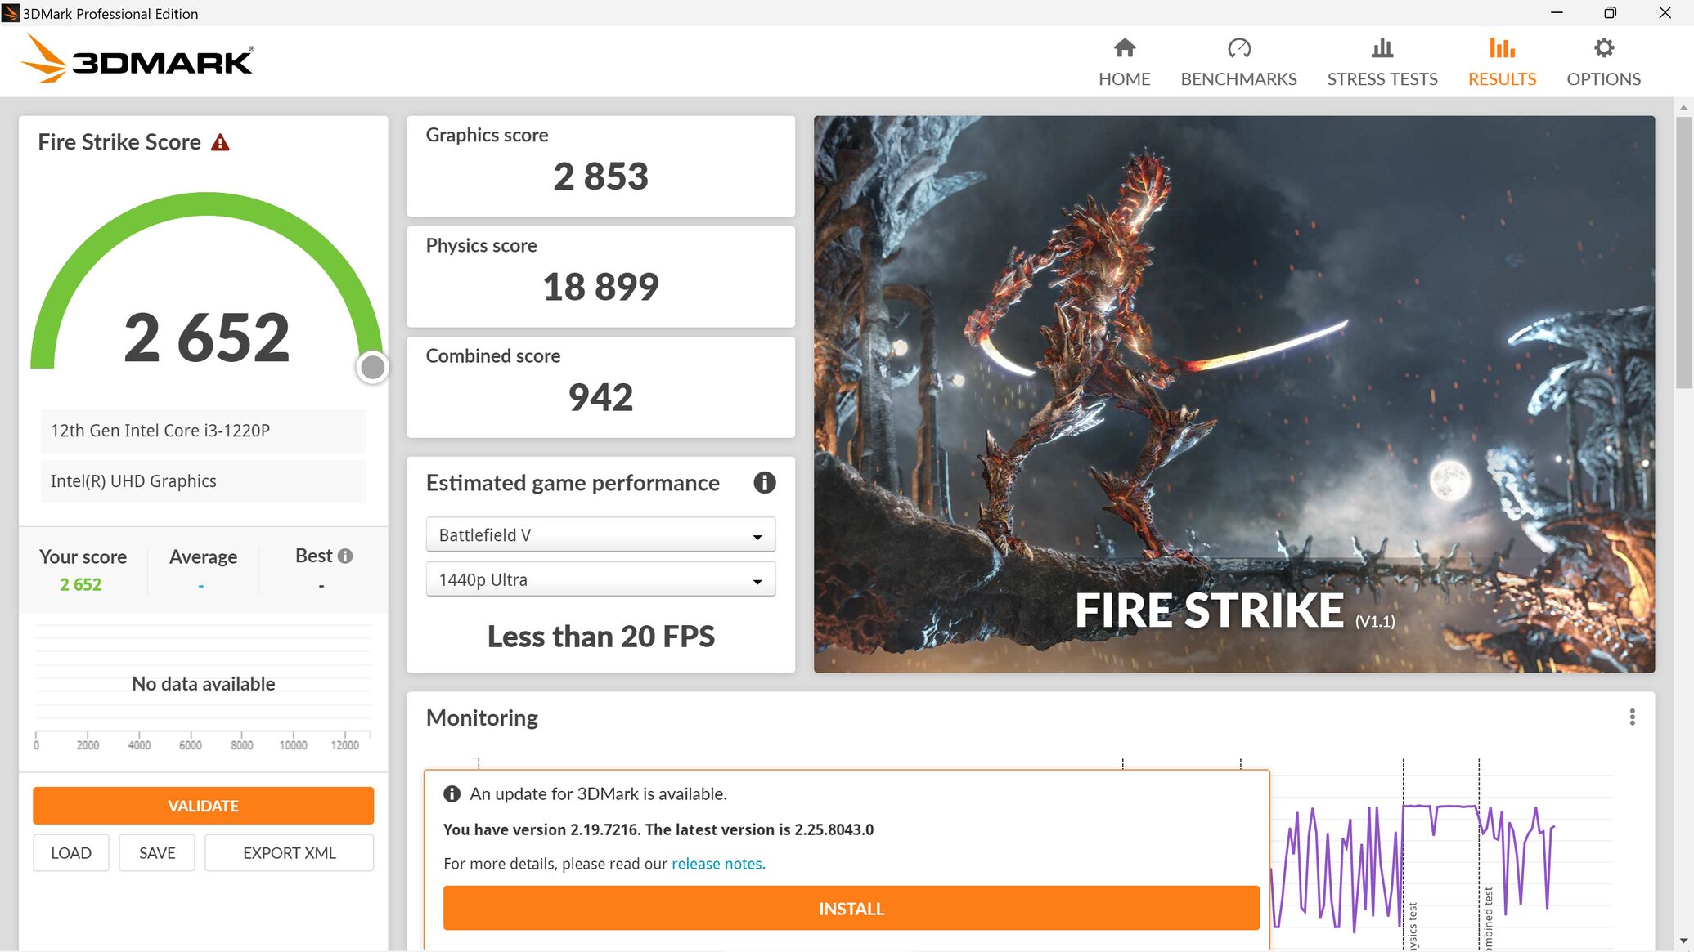
Task: Open the Home tab icon
Action: click(x=1125, y=48)
